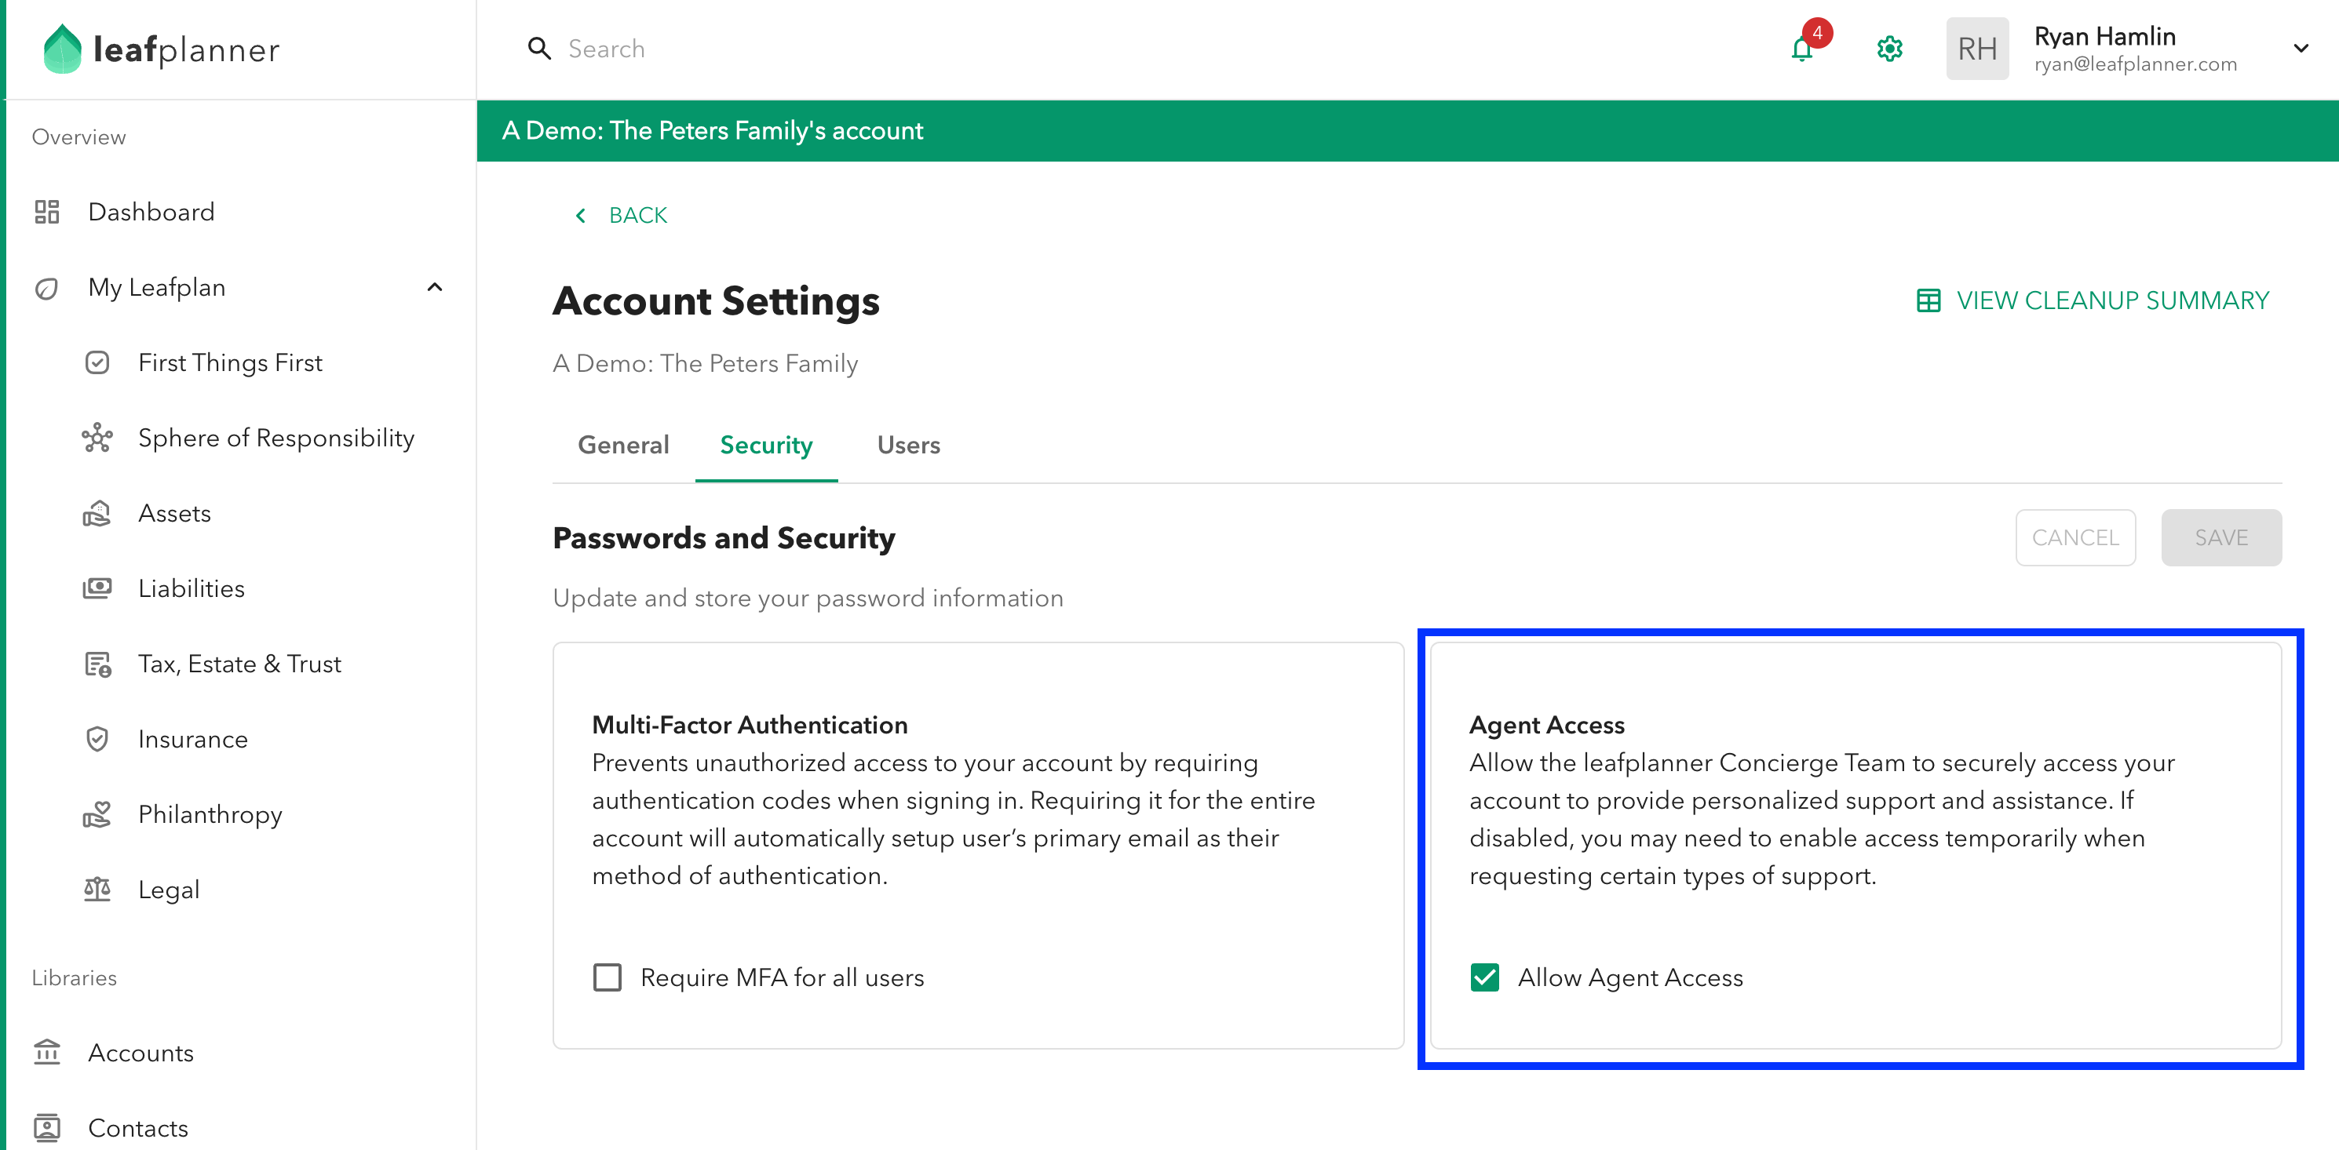Go to Liabilities section
2339x1150 pixels.
(x=192, y=589)
